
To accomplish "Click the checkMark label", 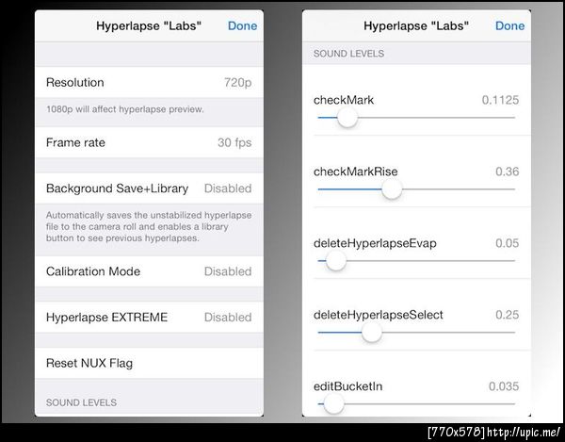I will tap(344, 100).
